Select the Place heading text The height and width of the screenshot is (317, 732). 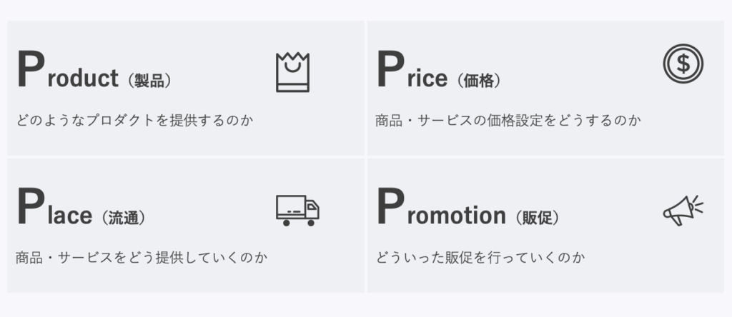54,207
